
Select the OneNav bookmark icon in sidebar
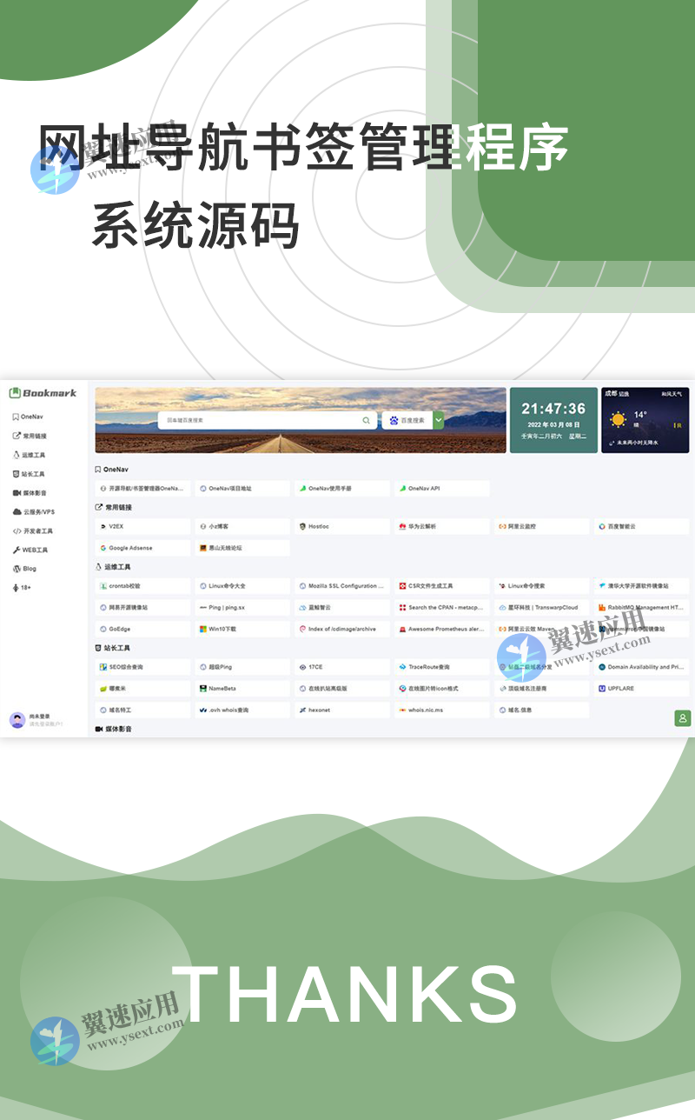pos(16,417)
